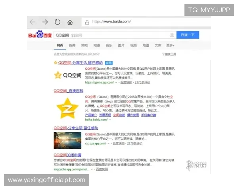The image size is (238, 190).
Task: Go back with the browser back arrow
Action: tap(33, 22)
